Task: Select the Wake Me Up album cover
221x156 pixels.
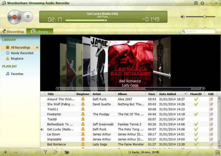Action: 162,56
